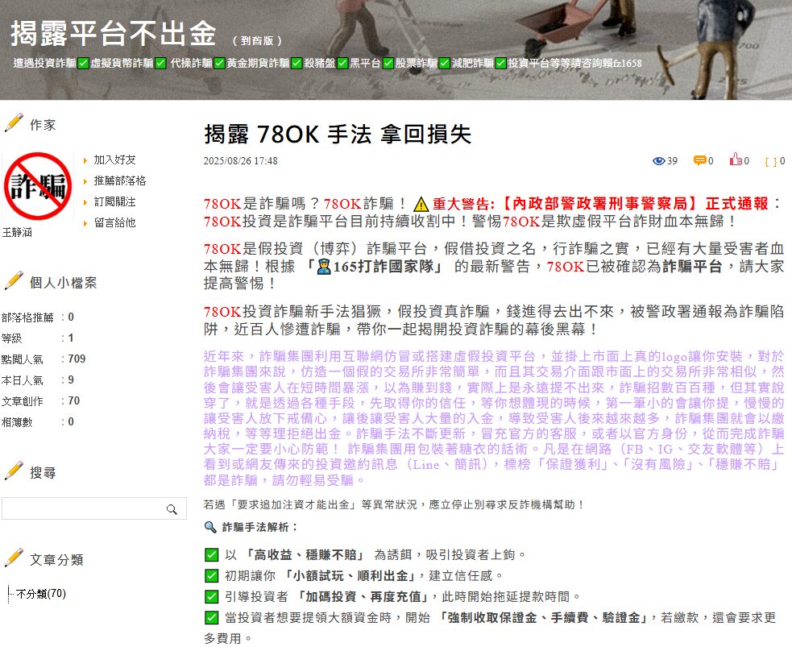
Task: Click the arrow beside 訂閱關注
Action: pyautogui.click(x=87, y=202)
